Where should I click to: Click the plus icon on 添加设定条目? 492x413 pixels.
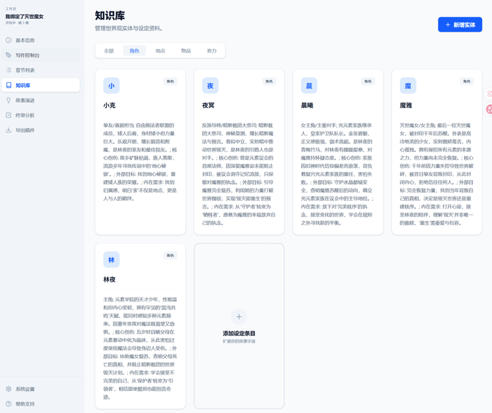click(239, 317)
